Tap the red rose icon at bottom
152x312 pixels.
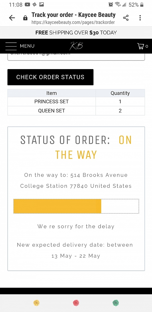76,303
